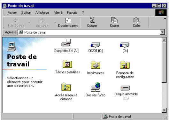This screenshot has width=169, height=120.
Task: Open the Edition menu
Action: (x=26, y=12)
